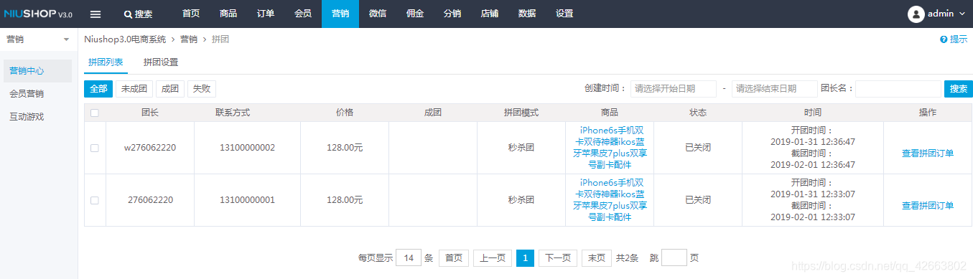Check the 13100000001 row checkbox
973x279 pixels.
[x=95, y=200]
